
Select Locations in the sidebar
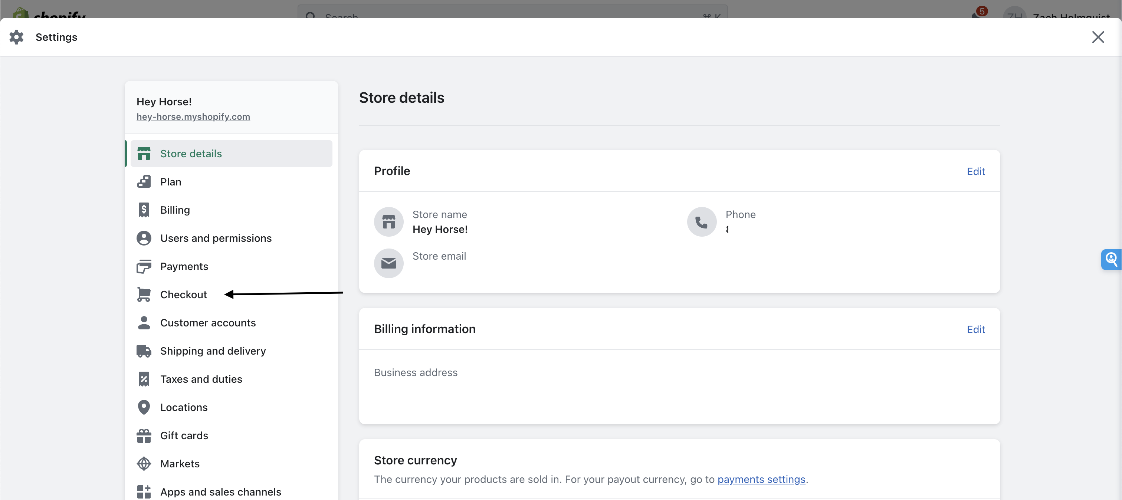point(231,407)
